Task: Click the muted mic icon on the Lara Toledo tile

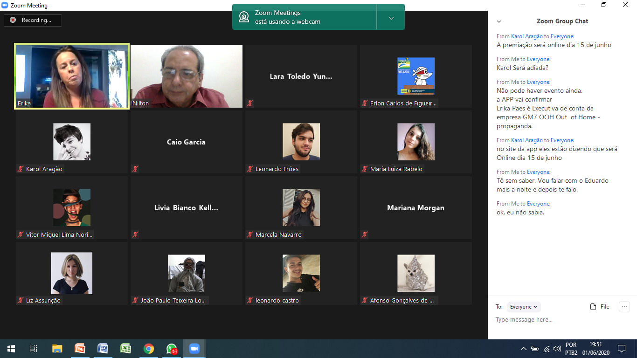Action: pyautogui.click(x=250, y=103)
